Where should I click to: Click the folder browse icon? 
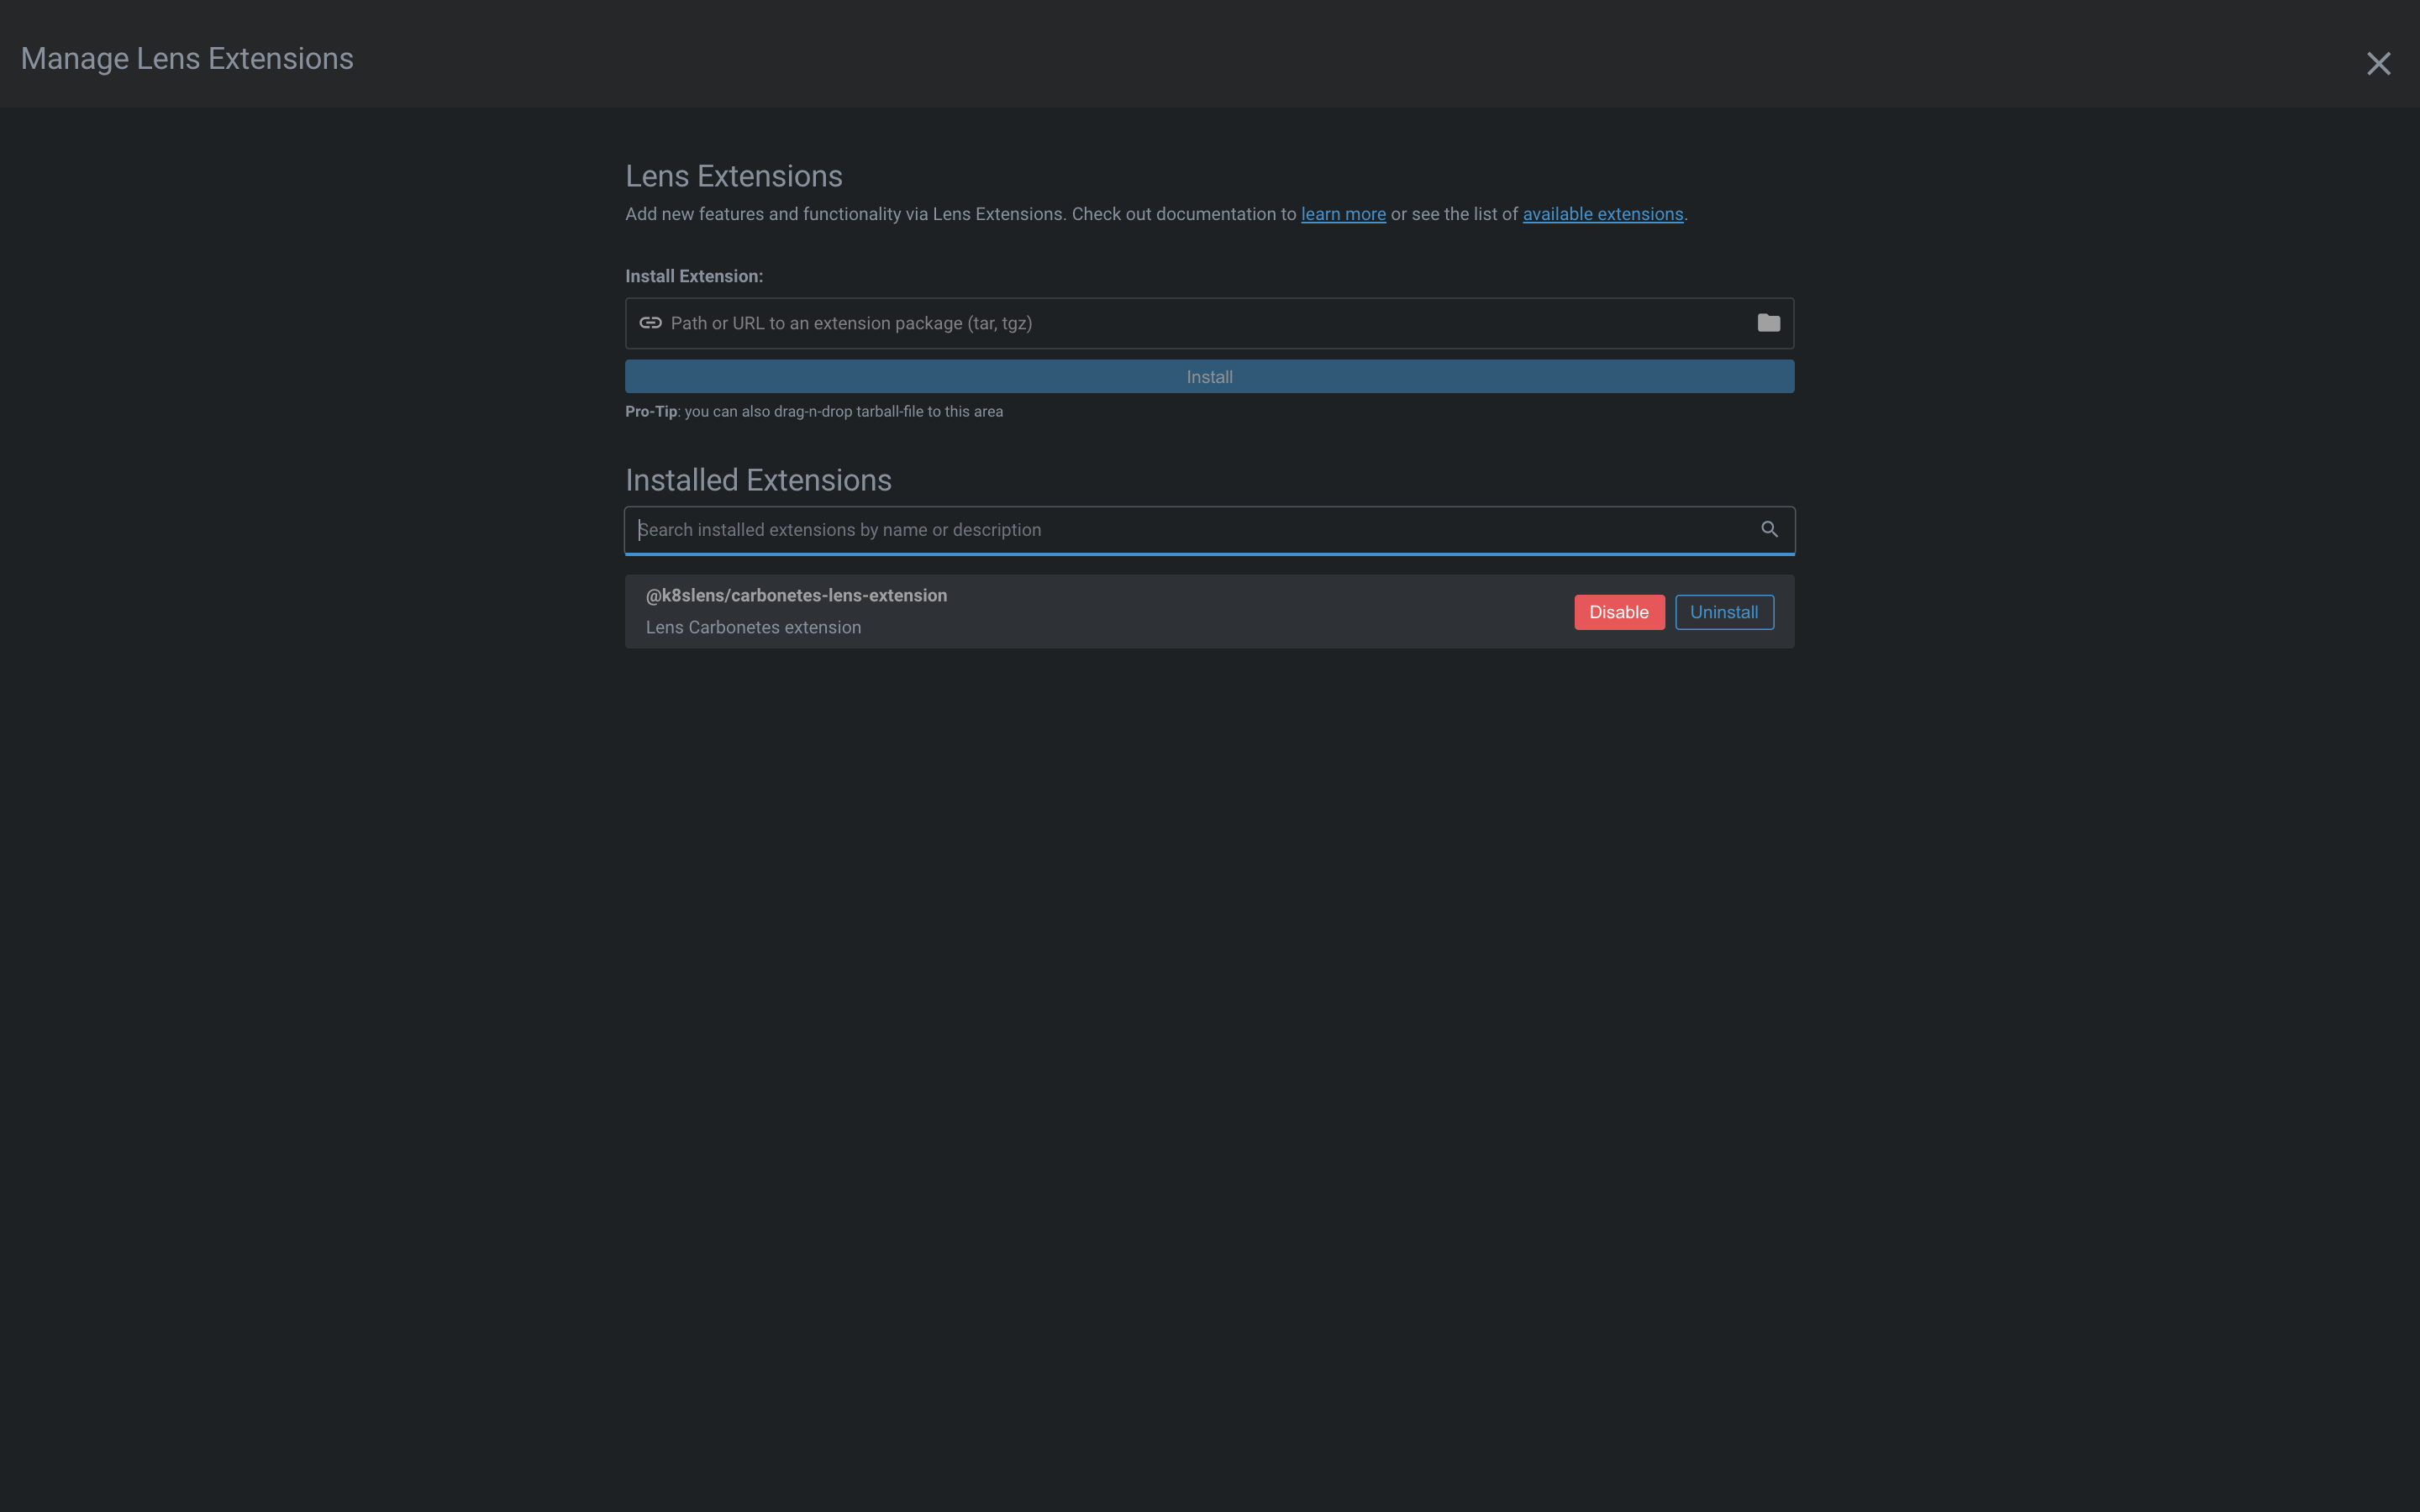(x=1768, y=323)
